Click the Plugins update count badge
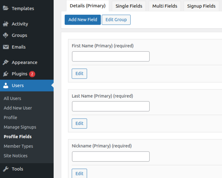This screenshot has width=222, height=178. point(32,74)
